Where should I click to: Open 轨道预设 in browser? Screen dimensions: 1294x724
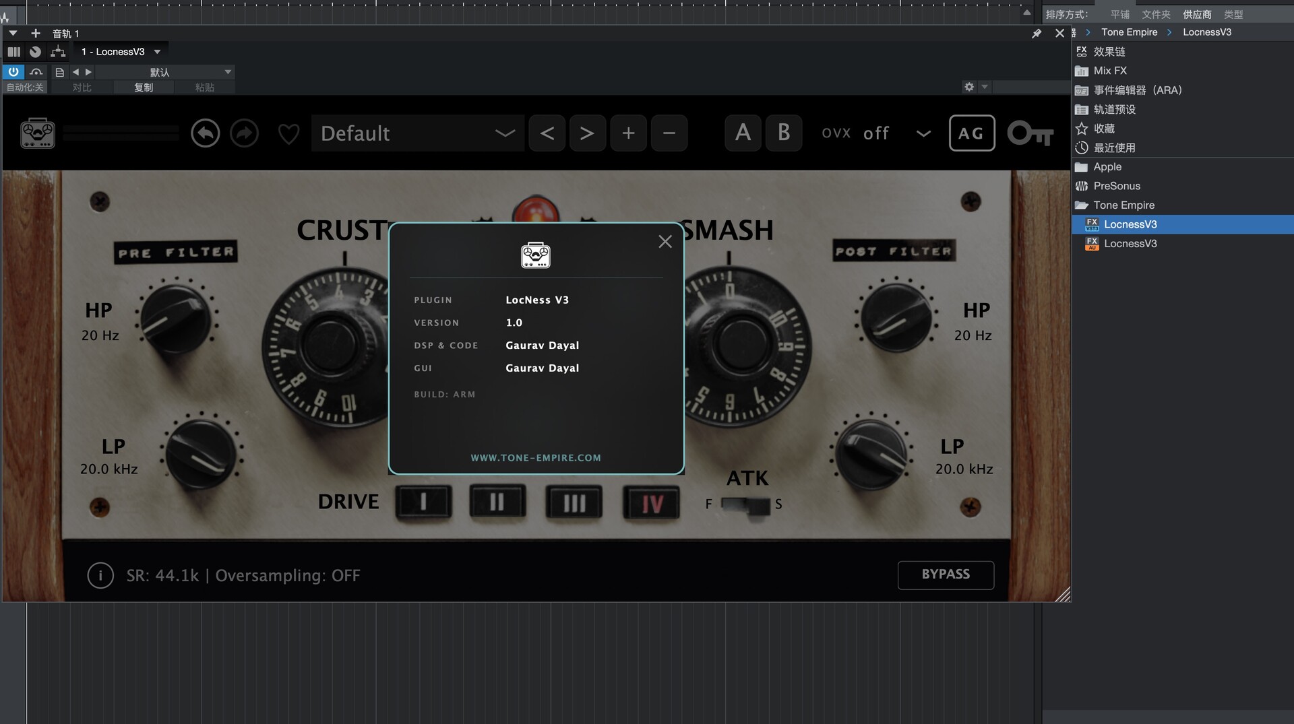1183,109
